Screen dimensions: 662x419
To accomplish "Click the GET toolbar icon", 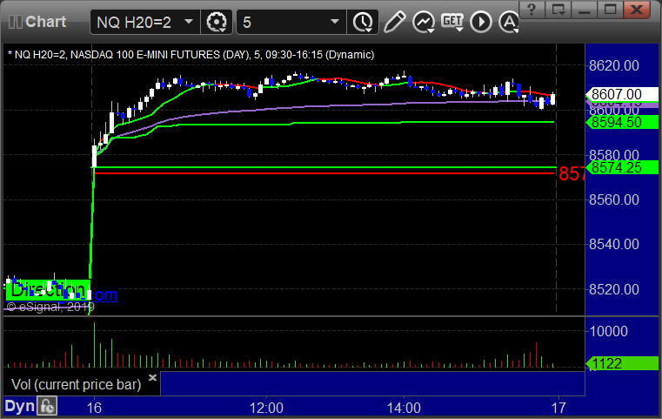I will pos(452,22).
